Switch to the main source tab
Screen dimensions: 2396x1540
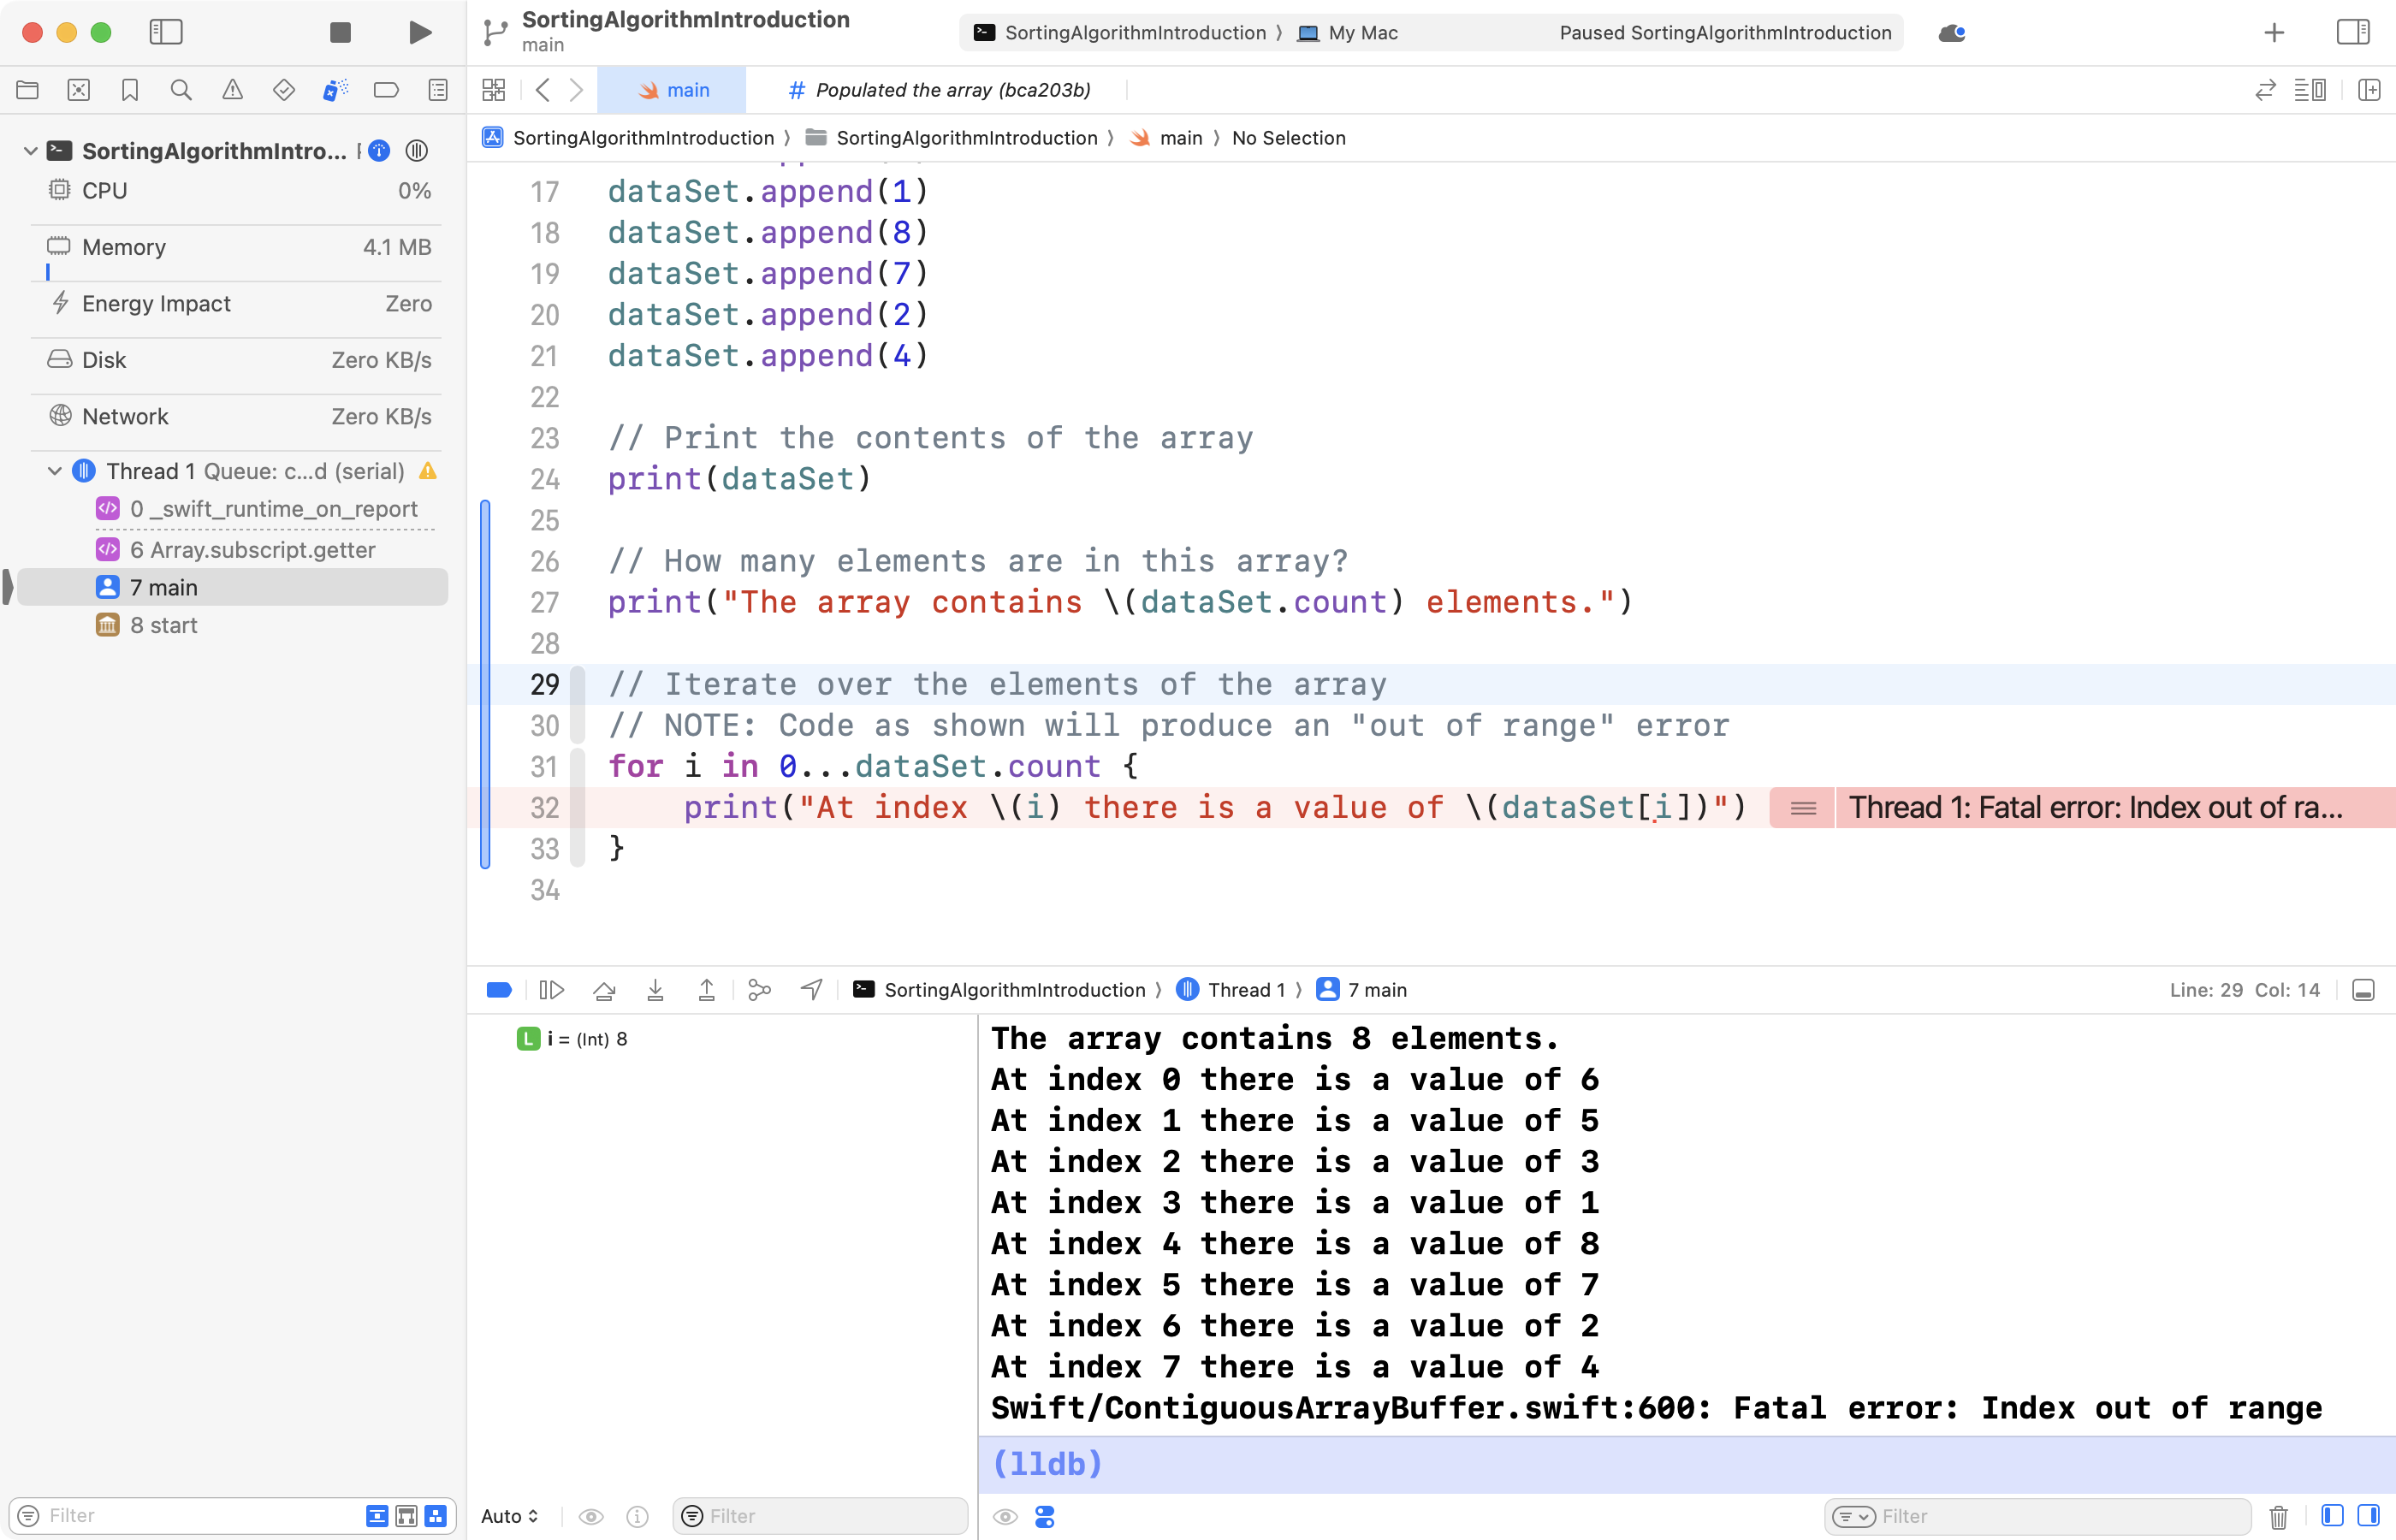click(x=672, y=89)
